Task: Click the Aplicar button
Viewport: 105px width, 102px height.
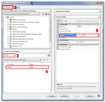Action: pos(77,96)
